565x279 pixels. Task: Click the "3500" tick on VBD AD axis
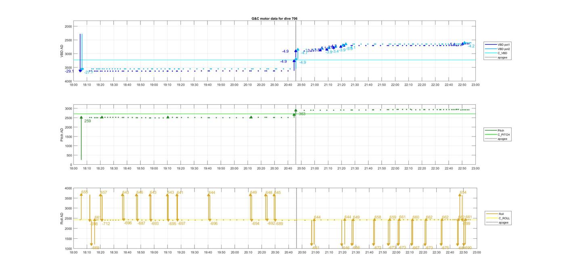coord(68,67)
